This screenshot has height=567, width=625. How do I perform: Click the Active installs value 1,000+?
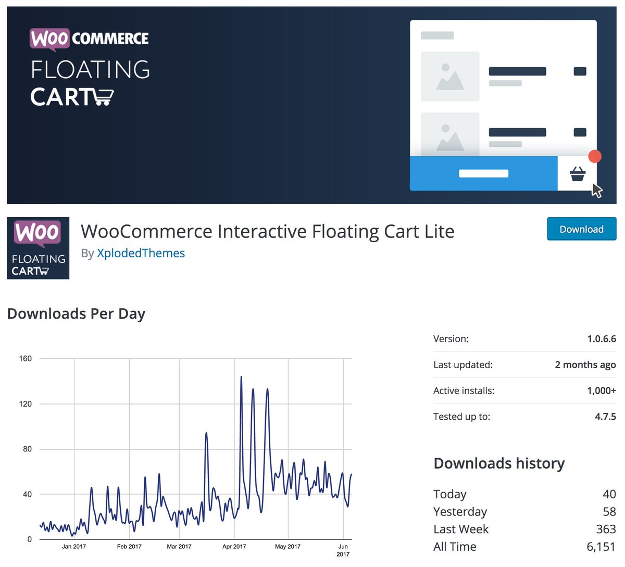[602, 390]
